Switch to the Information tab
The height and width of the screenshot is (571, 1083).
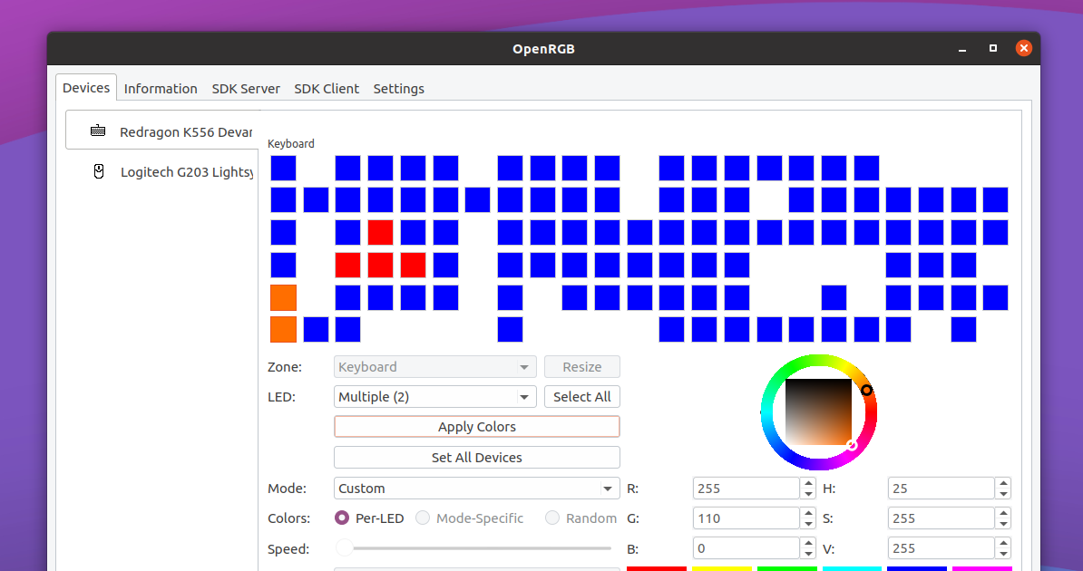161,89
